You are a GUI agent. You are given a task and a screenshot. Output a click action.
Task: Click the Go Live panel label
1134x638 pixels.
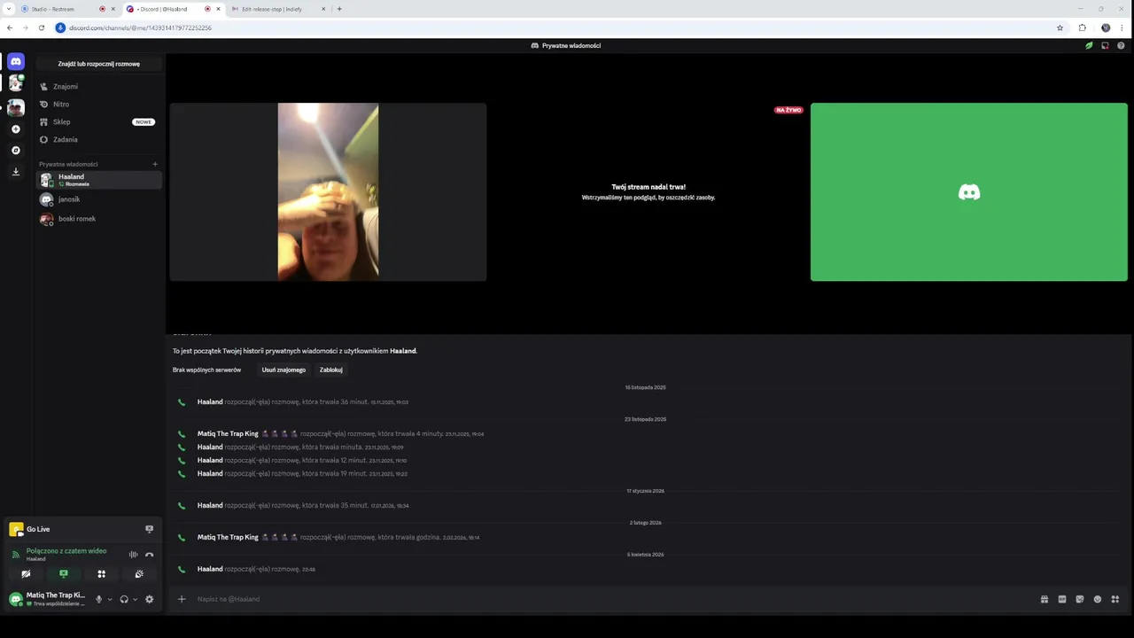[x=38, y=529]
